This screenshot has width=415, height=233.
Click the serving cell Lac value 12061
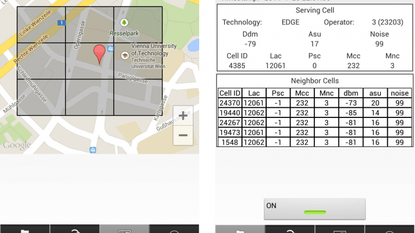point(276,66)
